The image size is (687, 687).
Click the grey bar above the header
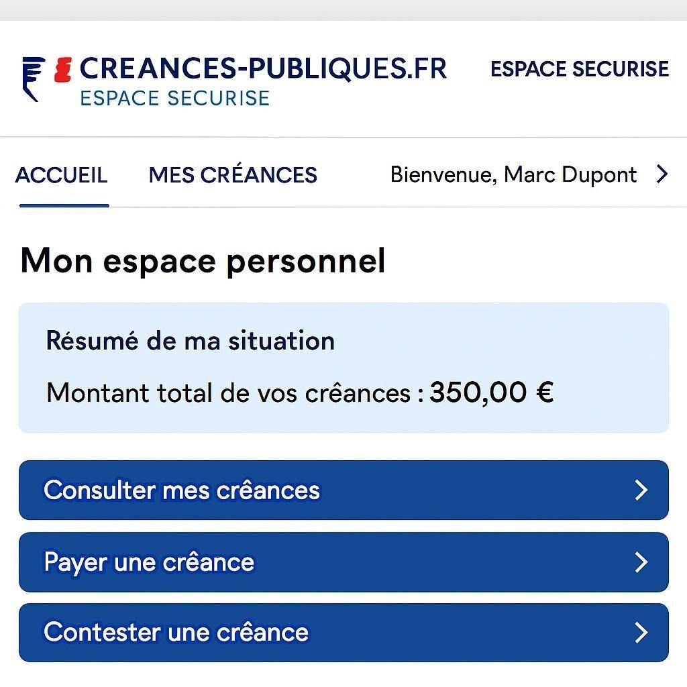pyautogui.click(x=343, y=9)
